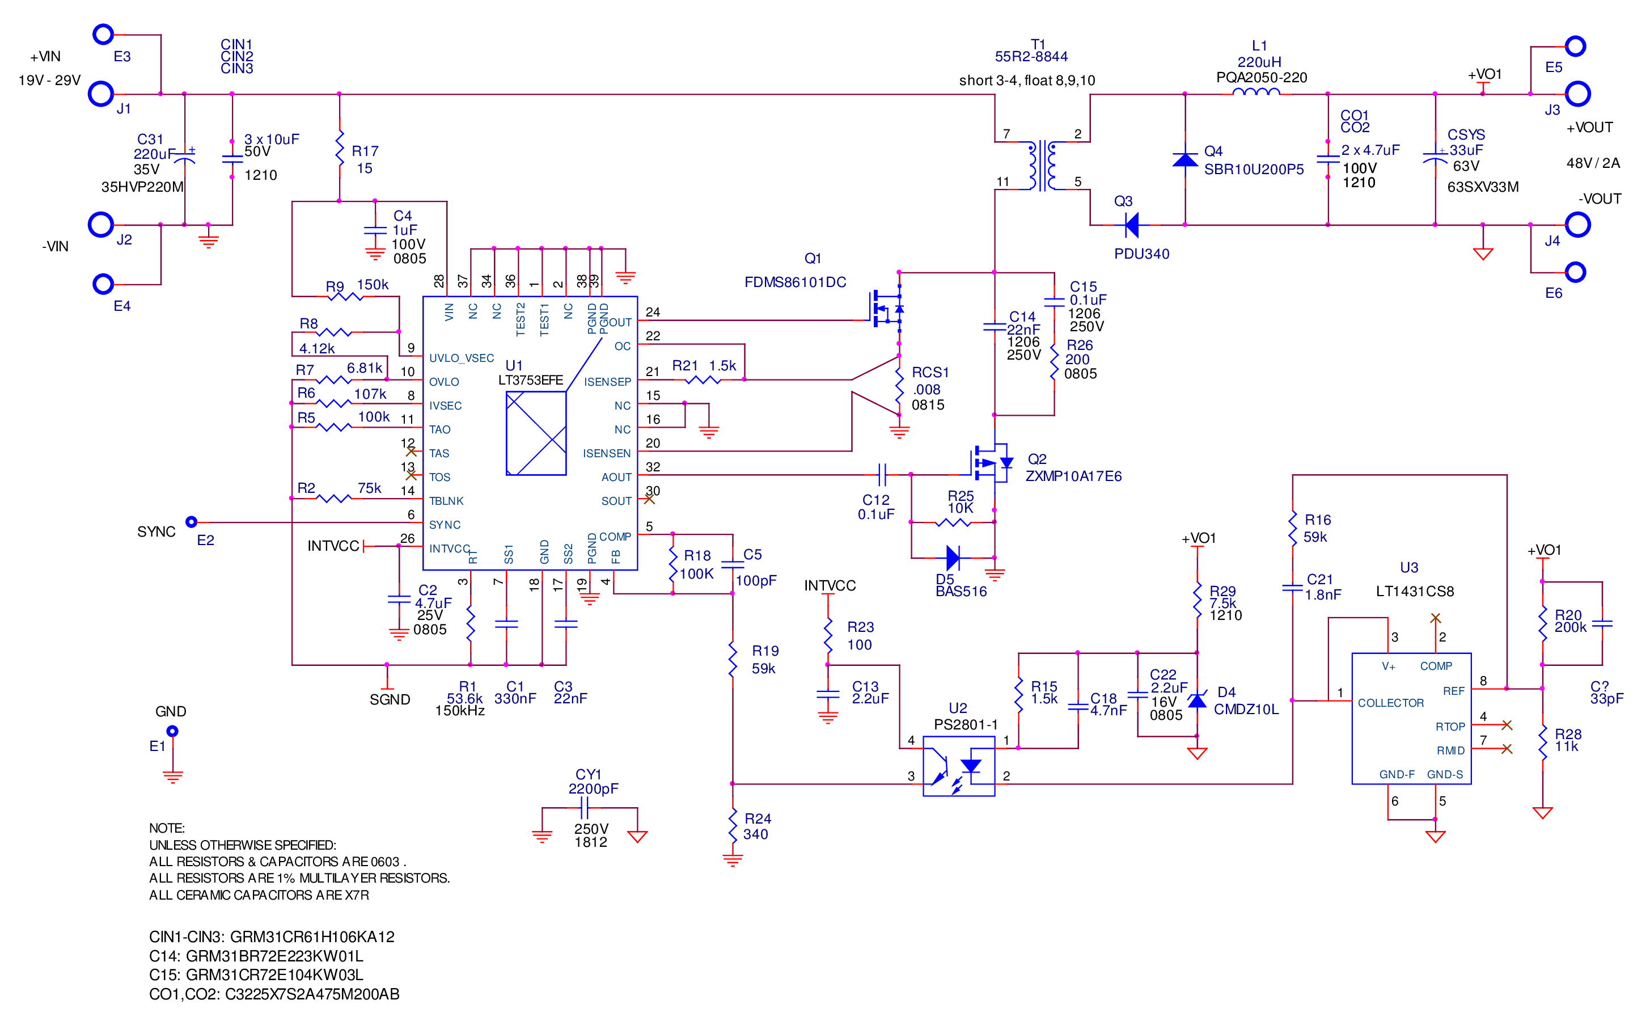Click the T1 transformer symbol
Image resolution: width=1650 pixels, height=1021 pixels.
click(x=1043, y=166)
